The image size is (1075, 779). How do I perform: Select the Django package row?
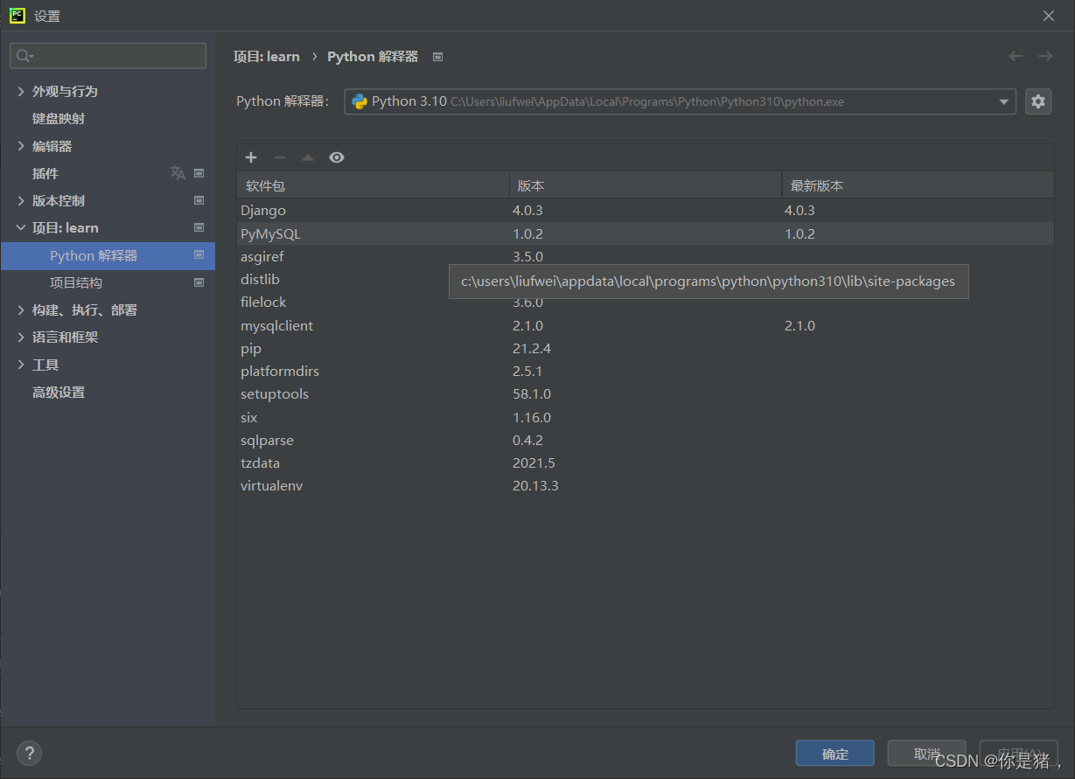(x=646, y=211)
